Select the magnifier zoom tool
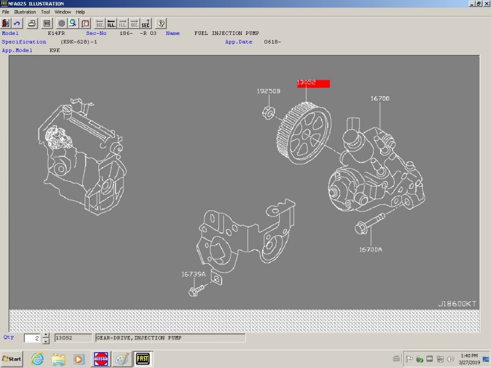This screenshot has height=368, width=491. click(72, 23)
